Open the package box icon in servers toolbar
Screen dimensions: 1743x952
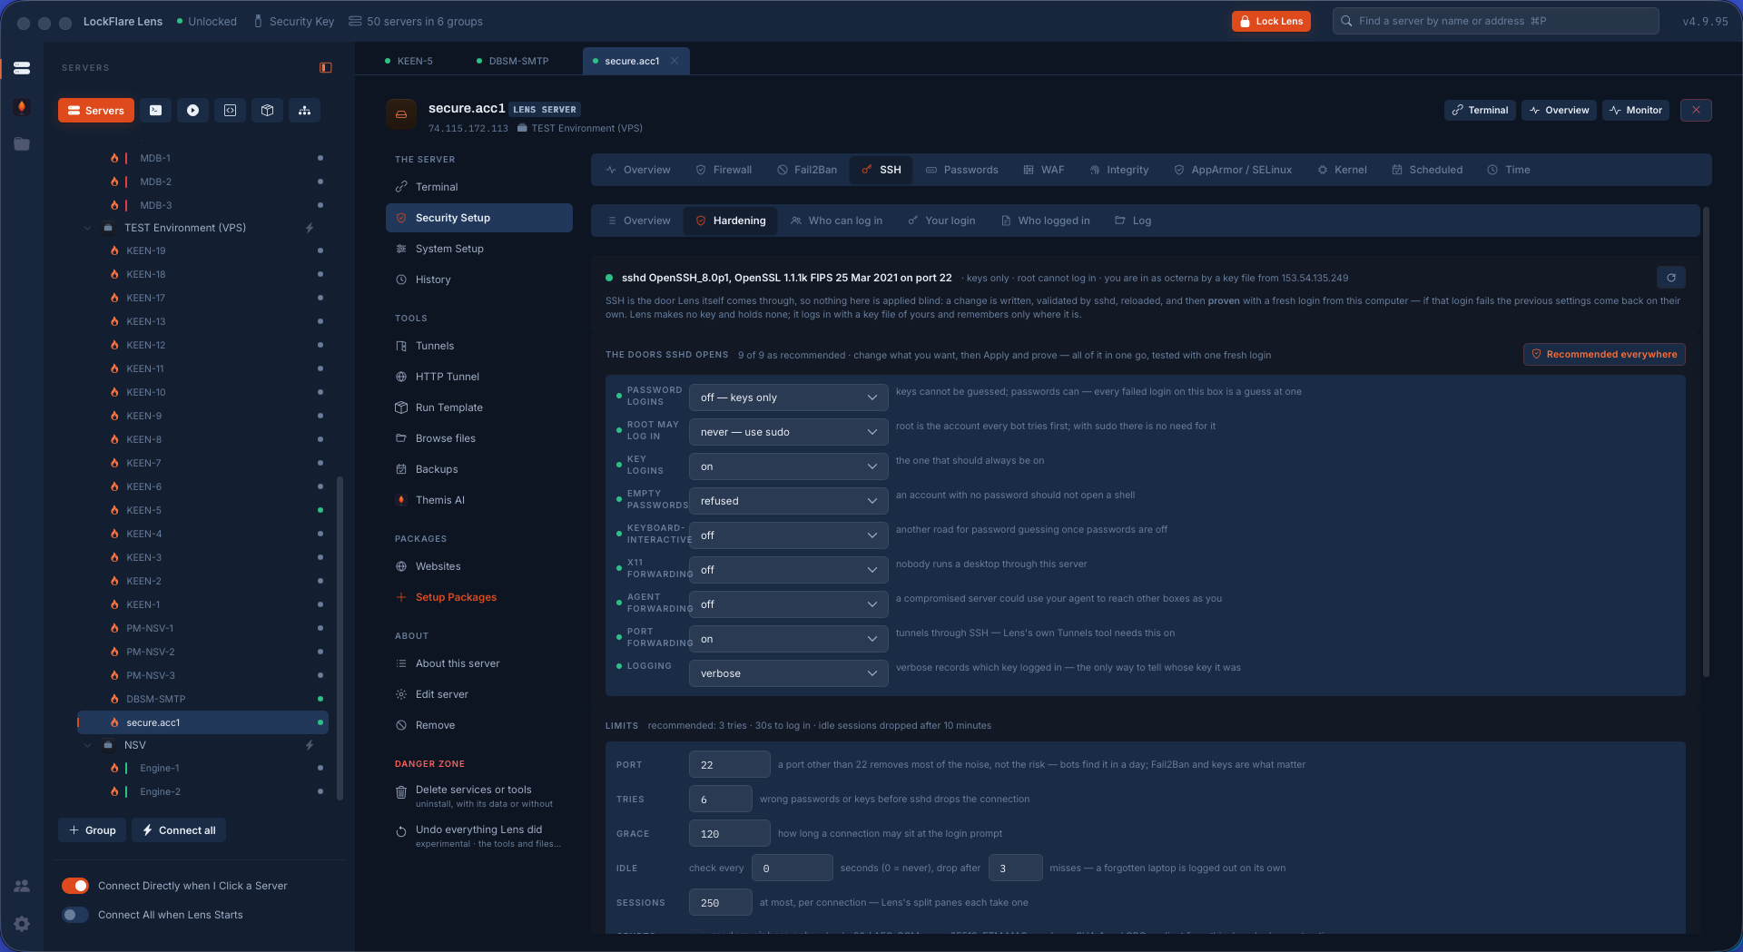(268, 111)
